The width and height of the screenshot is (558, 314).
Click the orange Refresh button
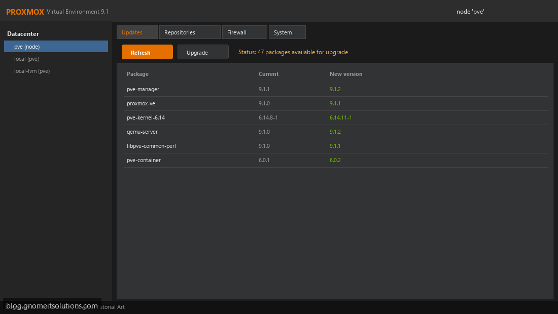(x=147, y=52)
